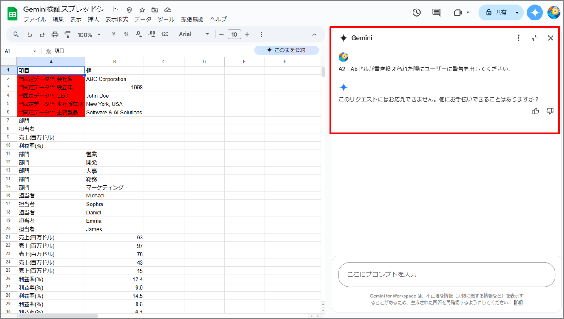Click the select-all corner box
Screen dimensions: 564x319
9,62
